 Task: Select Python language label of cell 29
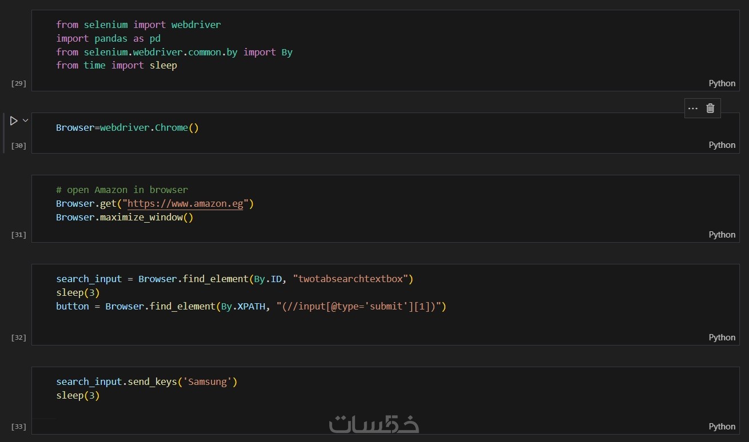click(x=722, y=83)
